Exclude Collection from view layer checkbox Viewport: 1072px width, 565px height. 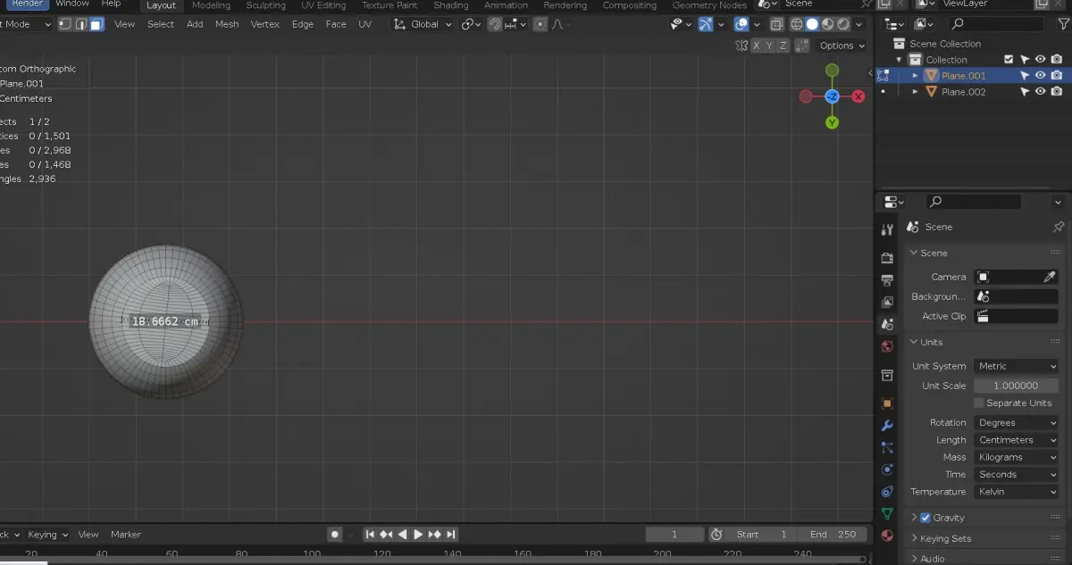(1009, 60)
